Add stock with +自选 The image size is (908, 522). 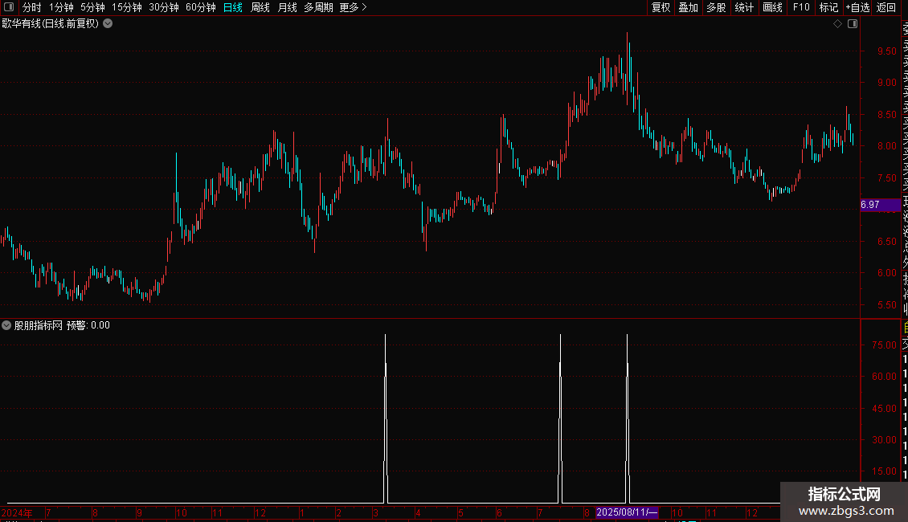(x=857, y=7)
